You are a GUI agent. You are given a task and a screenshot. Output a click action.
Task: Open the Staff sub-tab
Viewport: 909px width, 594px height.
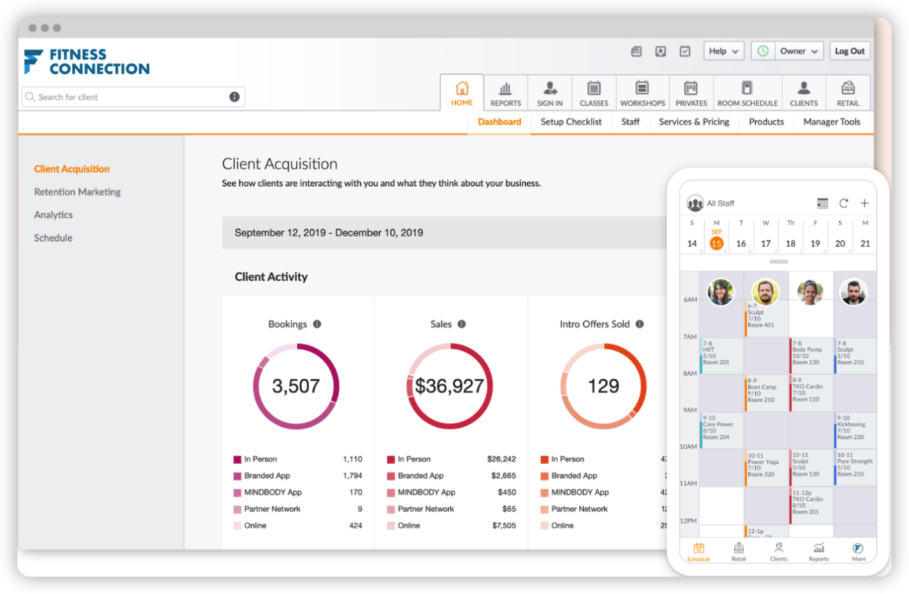coord(630,122)
